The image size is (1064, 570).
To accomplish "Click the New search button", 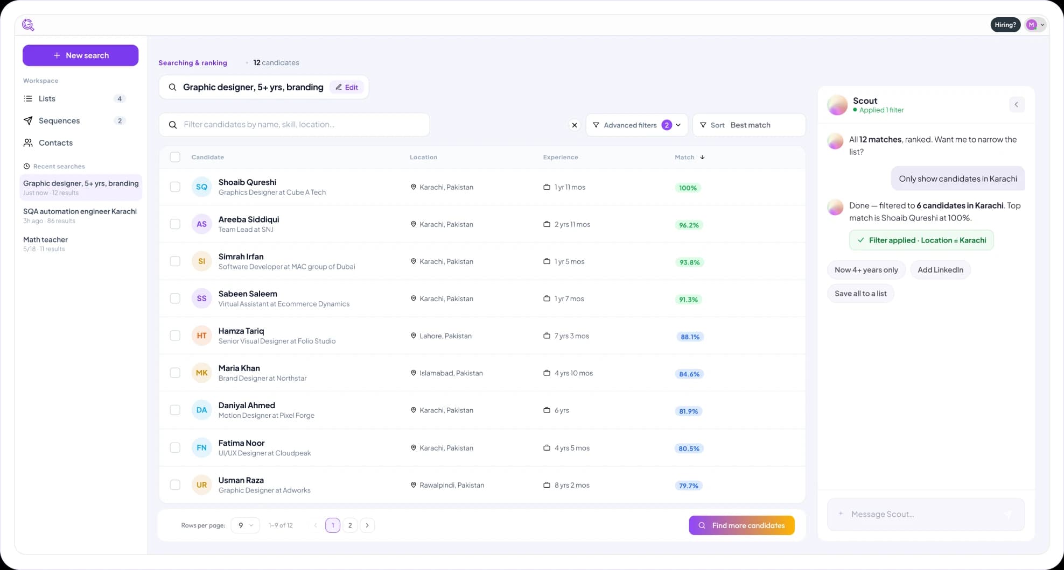I will (80, 55).
